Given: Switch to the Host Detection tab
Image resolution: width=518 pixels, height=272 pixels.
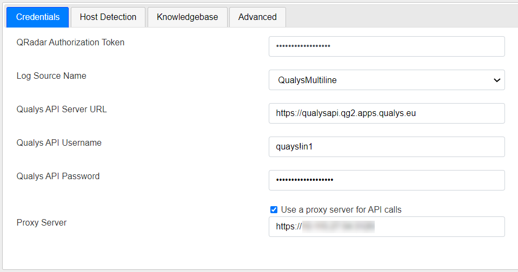Looking at the screenshot, I should coord(108,17).
